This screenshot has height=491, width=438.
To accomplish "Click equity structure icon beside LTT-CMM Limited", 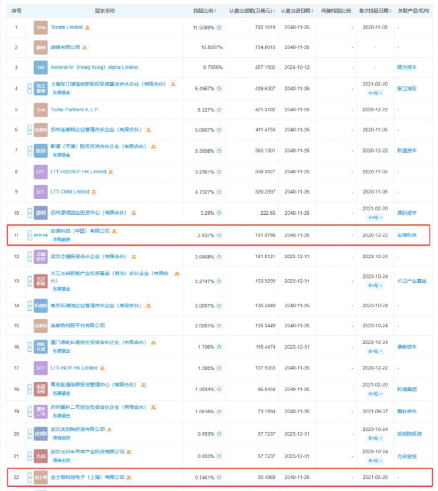I will [94, 192].
